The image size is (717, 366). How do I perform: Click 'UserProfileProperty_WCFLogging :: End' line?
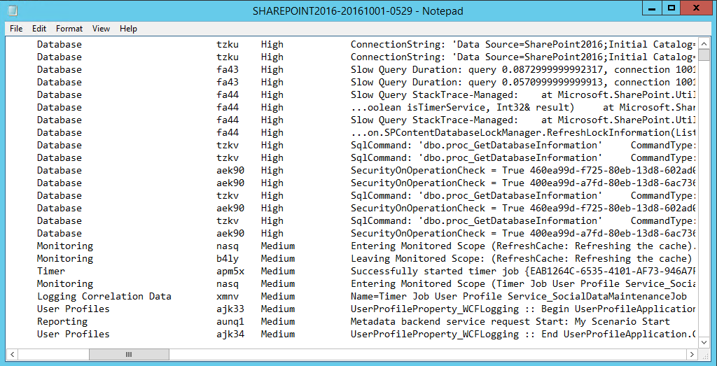point(523,334)
